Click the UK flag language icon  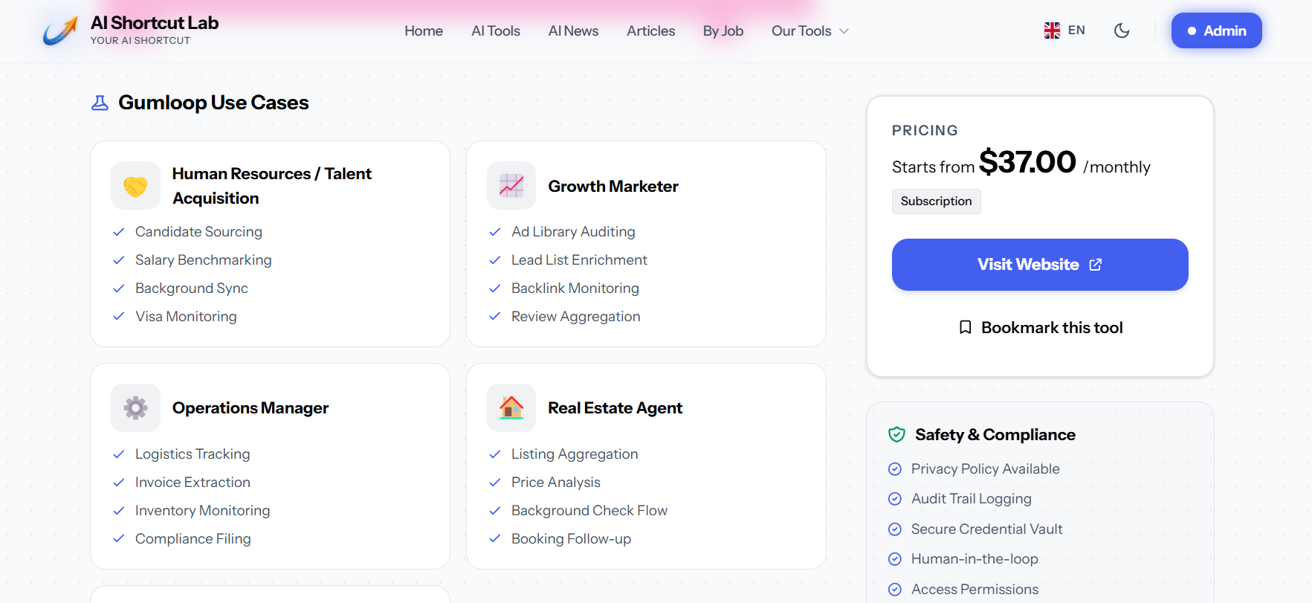1052,30
